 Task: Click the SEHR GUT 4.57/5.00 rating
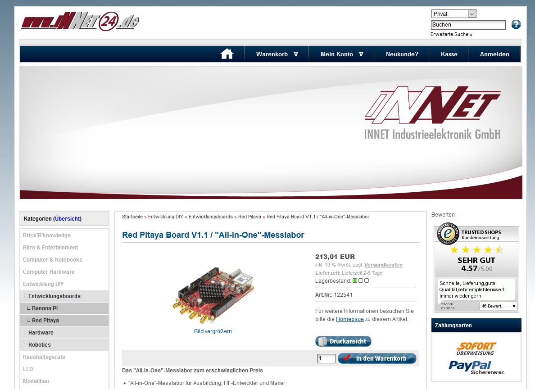coord(476,264)
